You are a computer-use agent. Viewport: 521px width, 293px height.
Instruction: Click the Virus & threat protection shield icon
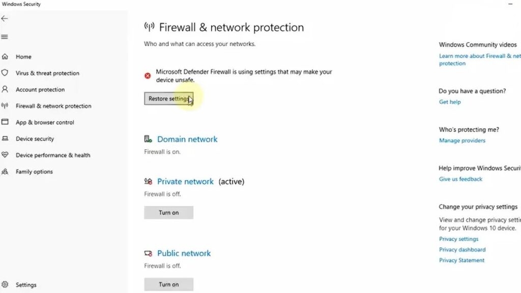tap(5, 73)
